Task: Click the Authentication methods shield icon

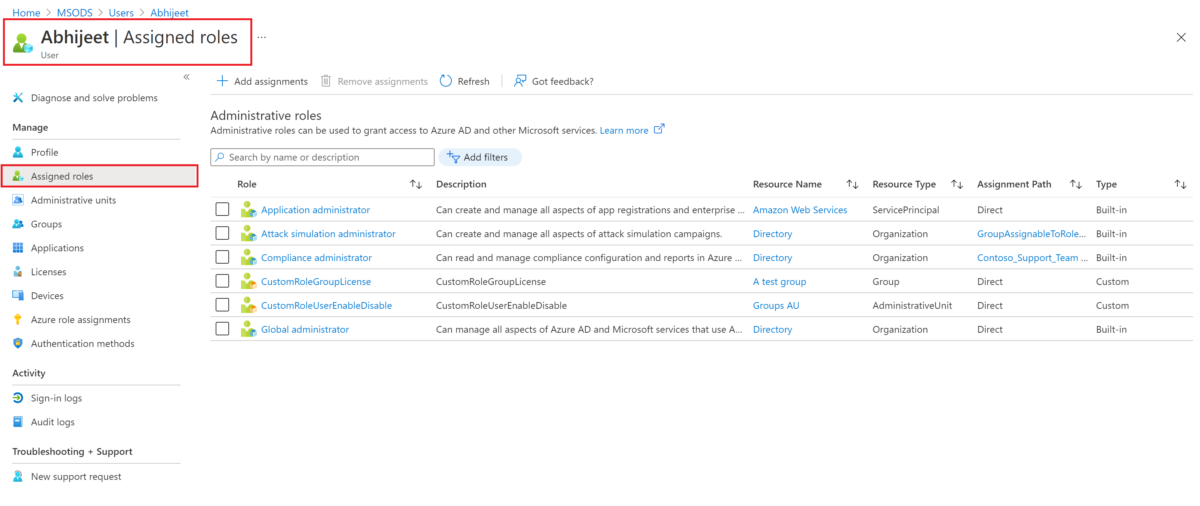Action: click(18, 343)
